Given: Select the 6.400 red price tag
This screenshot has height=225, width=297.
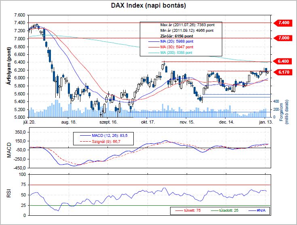Looking at the screenshot, I should click(x=284, y=61).
